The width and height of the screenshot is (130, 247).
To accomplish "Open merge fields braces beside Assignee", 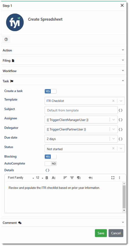I will pos(120,120).
